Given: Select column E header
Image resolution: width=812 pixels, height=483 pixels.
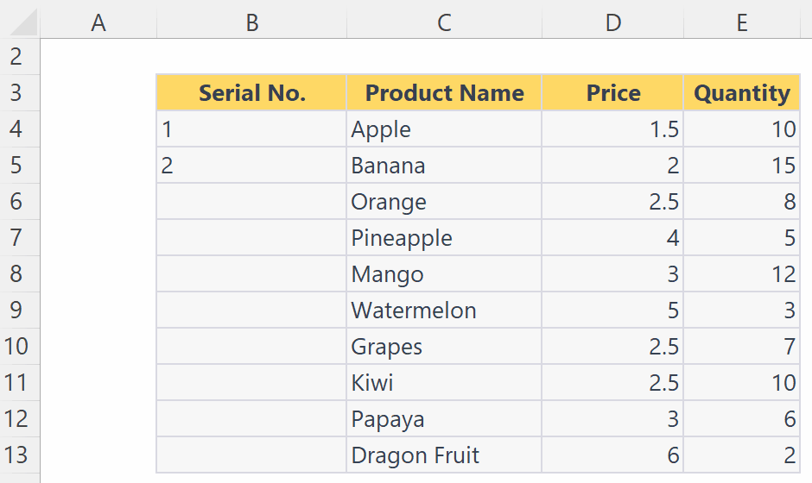Looking at the screenshot, I should [742, 22].
